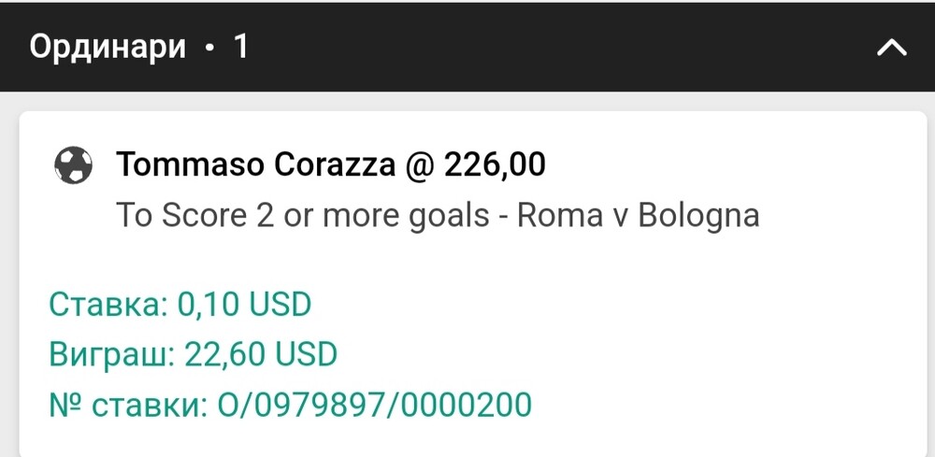Open the To Score 2 or more goals market

[x=303, y=216]
